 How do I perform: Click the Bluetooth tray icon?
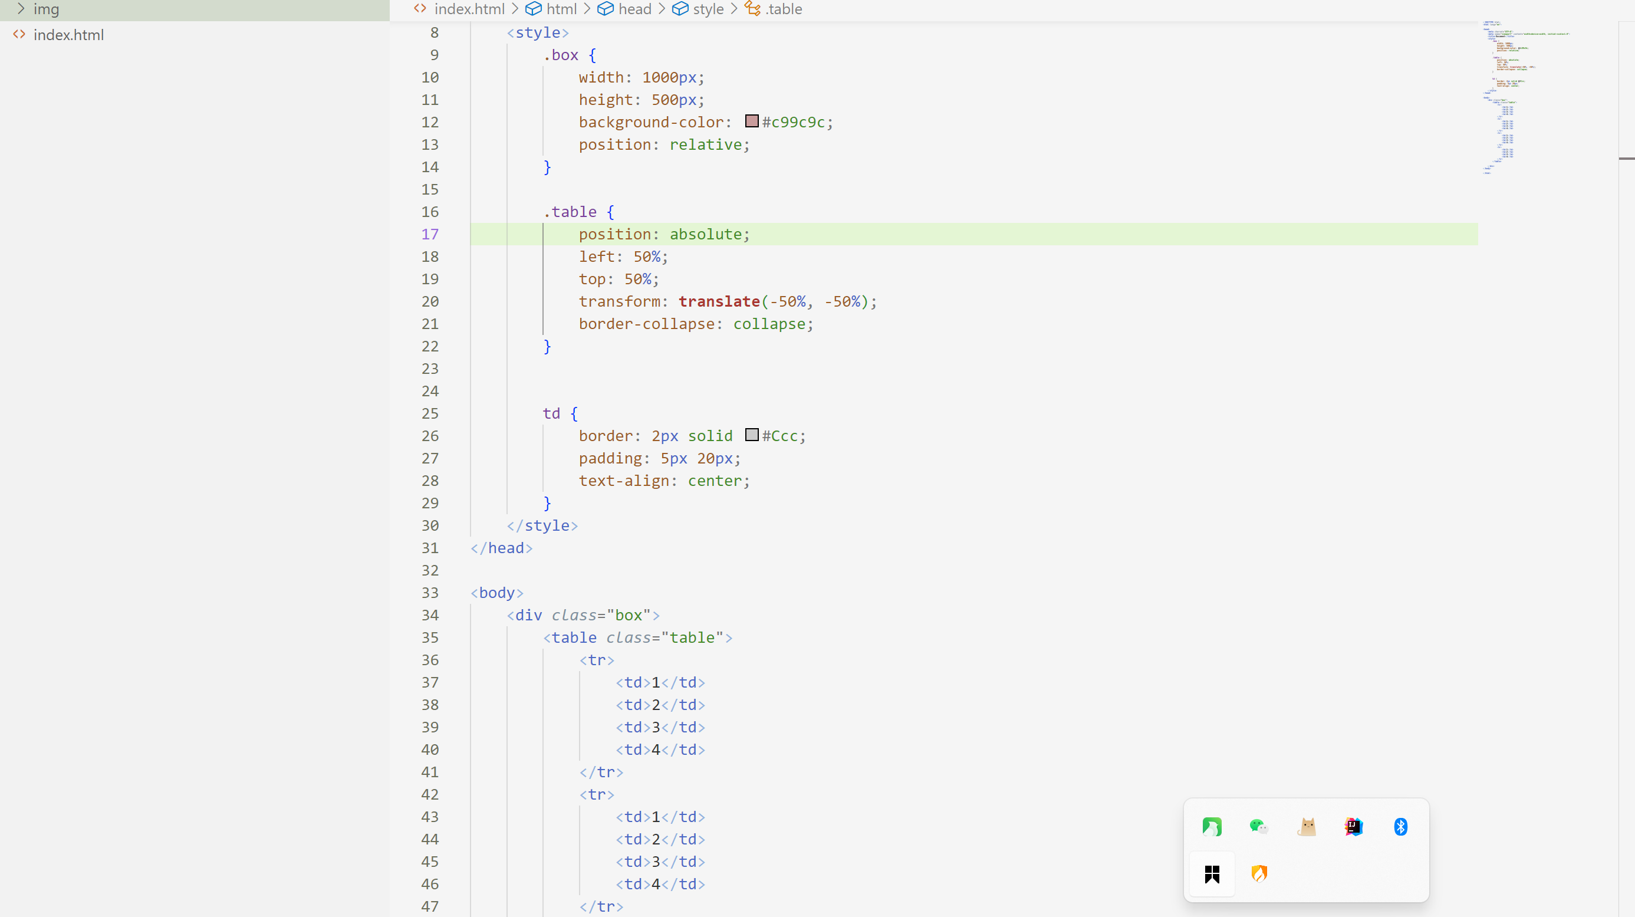tap(1401, 826)
